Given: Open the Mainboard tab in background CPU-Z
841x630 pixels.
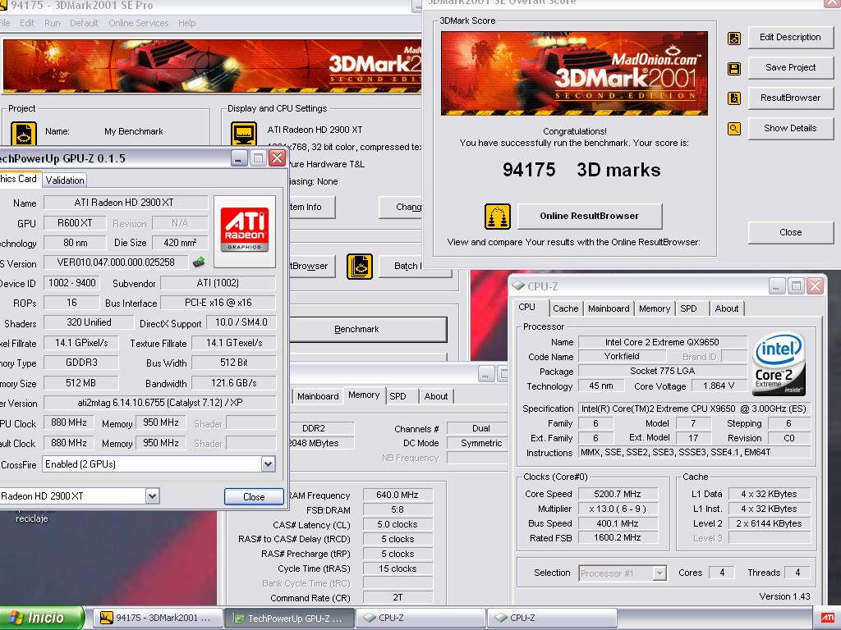Looking at the screenshot, I should [318, 396].
